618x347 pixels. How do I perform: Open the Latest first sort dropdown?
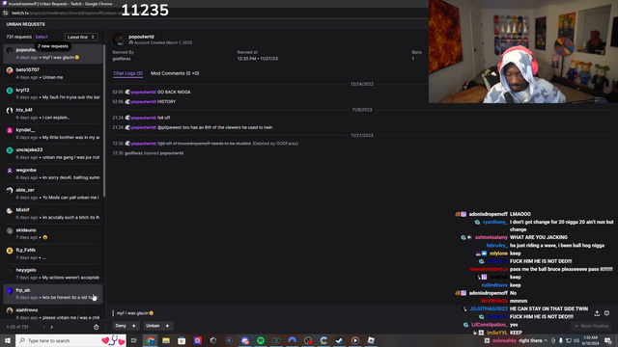coord(81,37)
